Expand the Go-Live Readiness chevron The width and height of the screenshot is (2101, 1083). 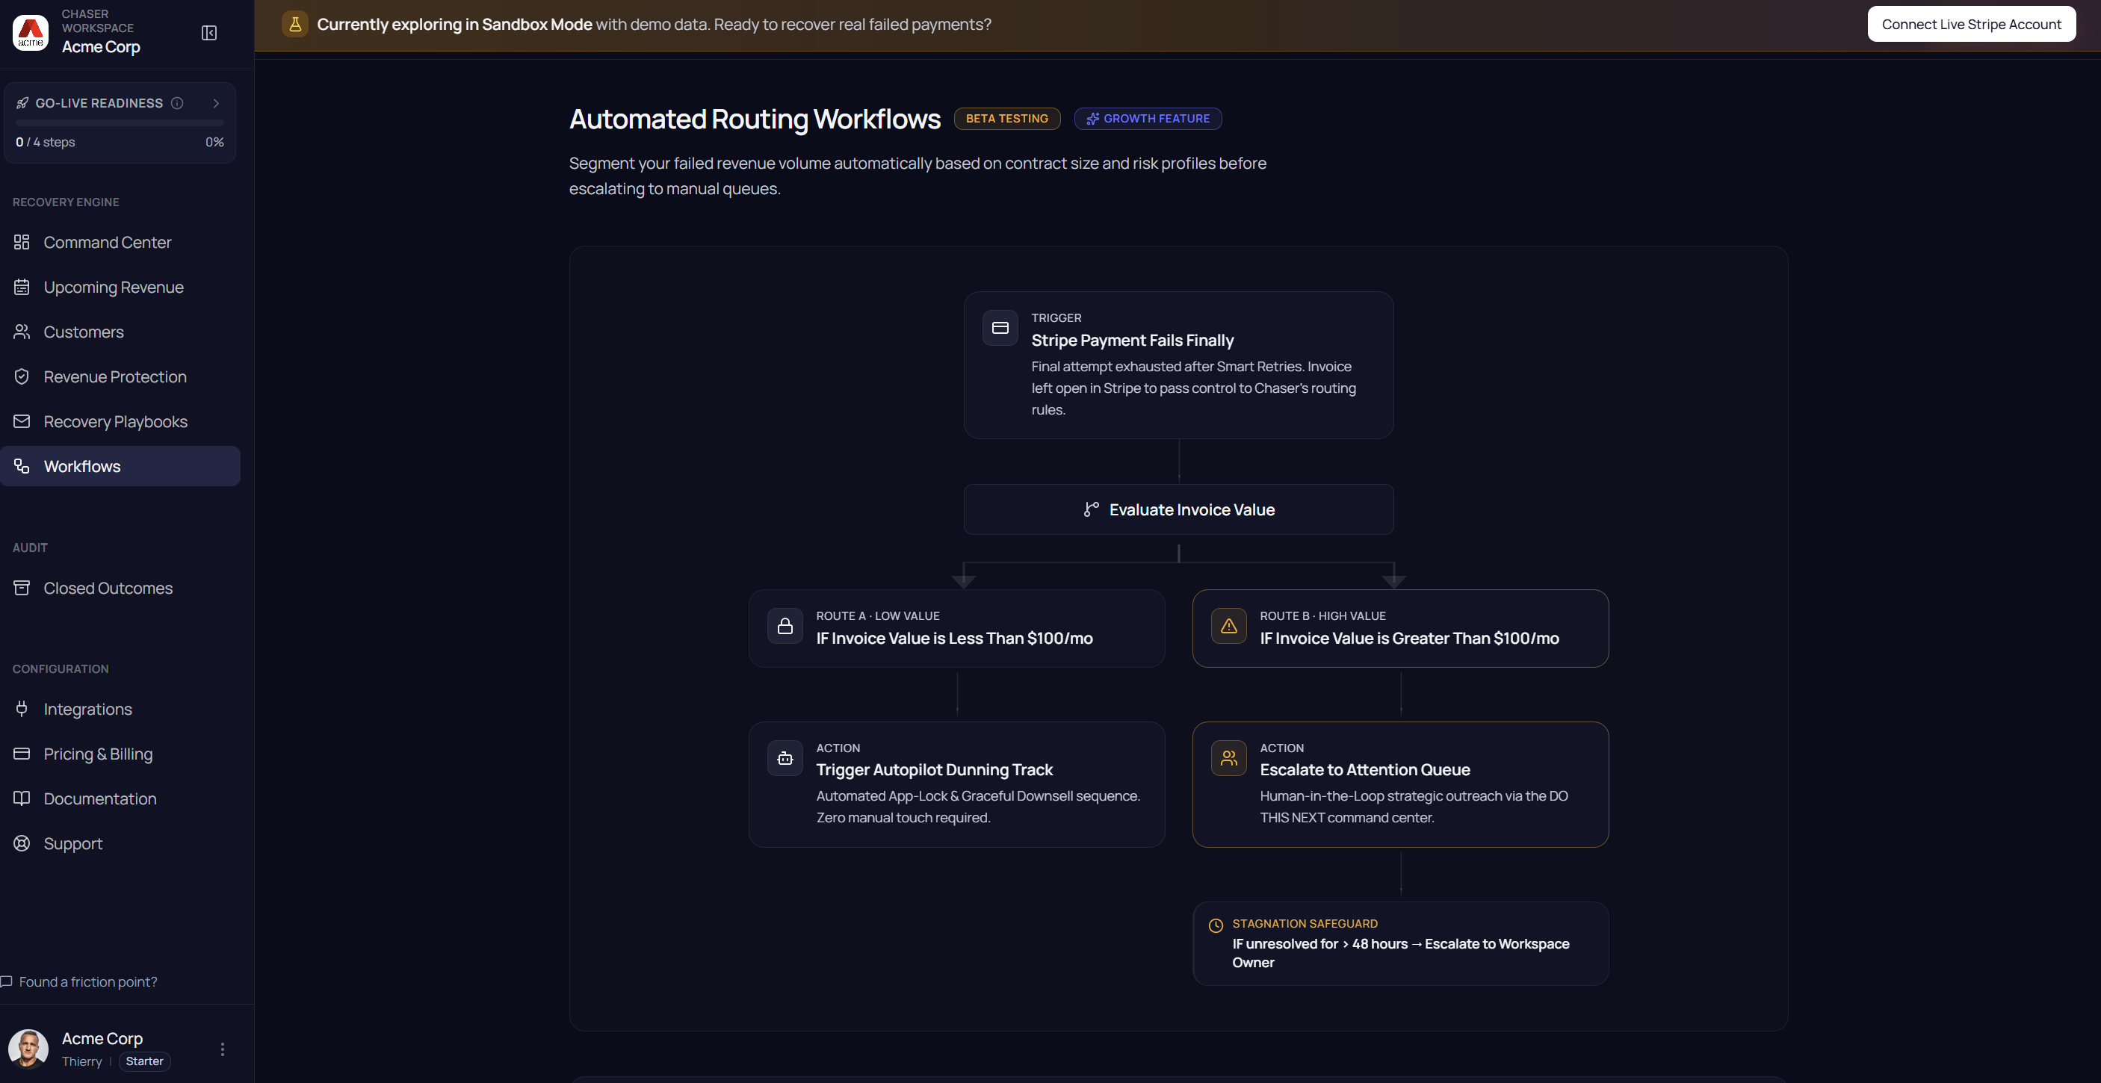click(216, 103)
